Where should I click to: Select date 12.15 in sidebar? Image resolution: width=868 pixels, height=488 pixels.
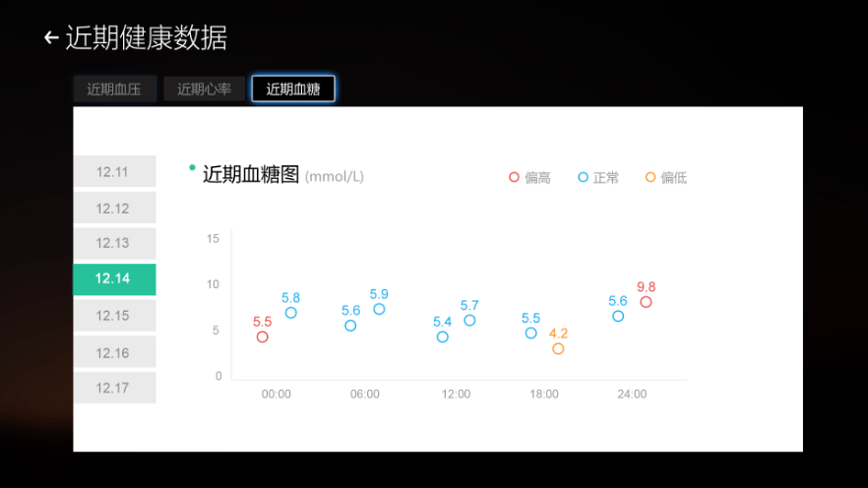[113, 316]
